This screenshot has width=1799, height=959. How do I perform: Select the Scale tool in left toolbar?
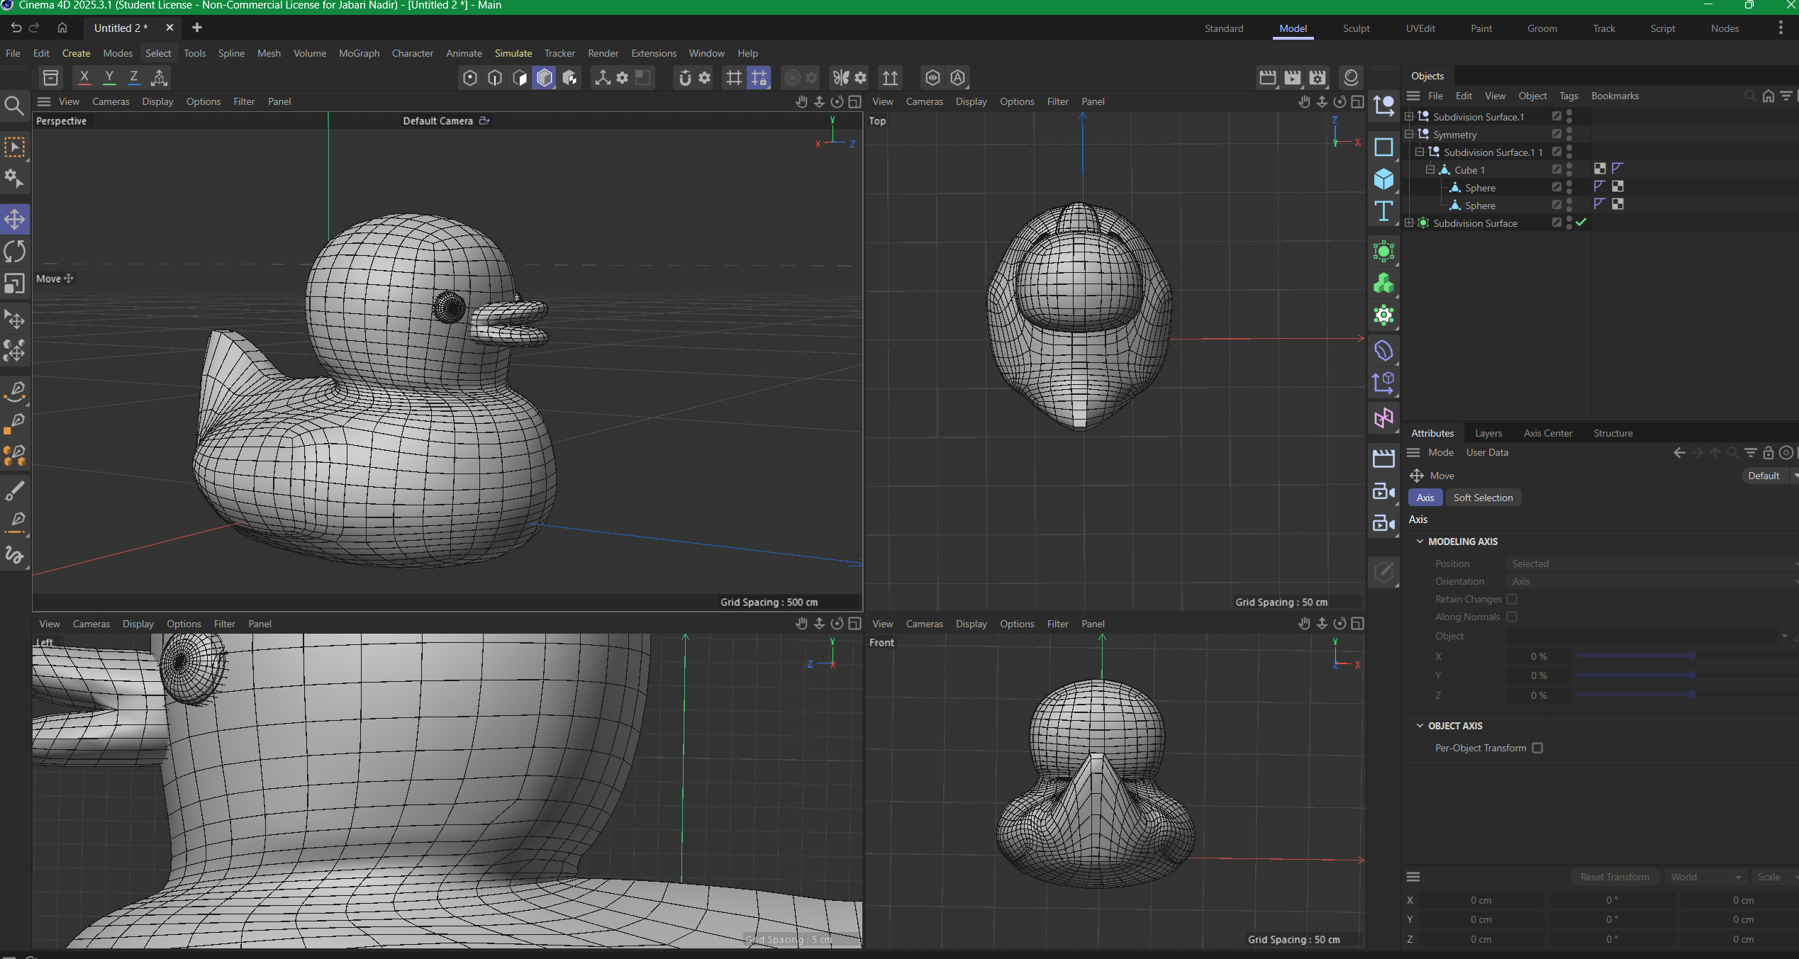pyautogui.click(x=15, y=284)
